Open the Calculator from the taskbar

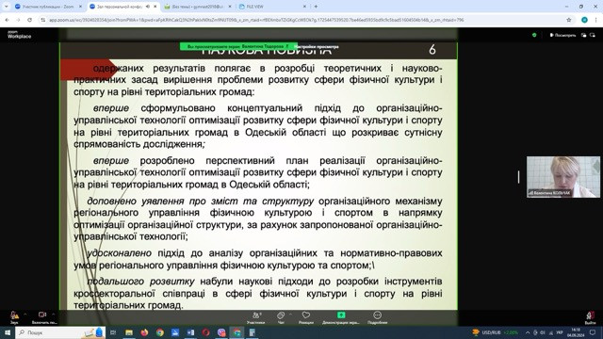click(253, 332)
